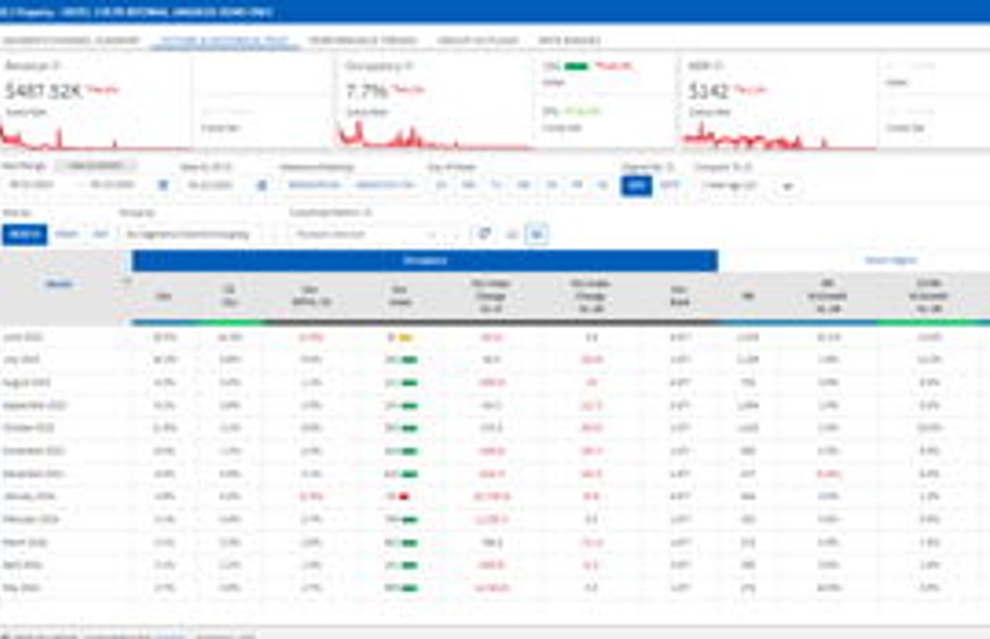Sort by the Month column header

59,284
